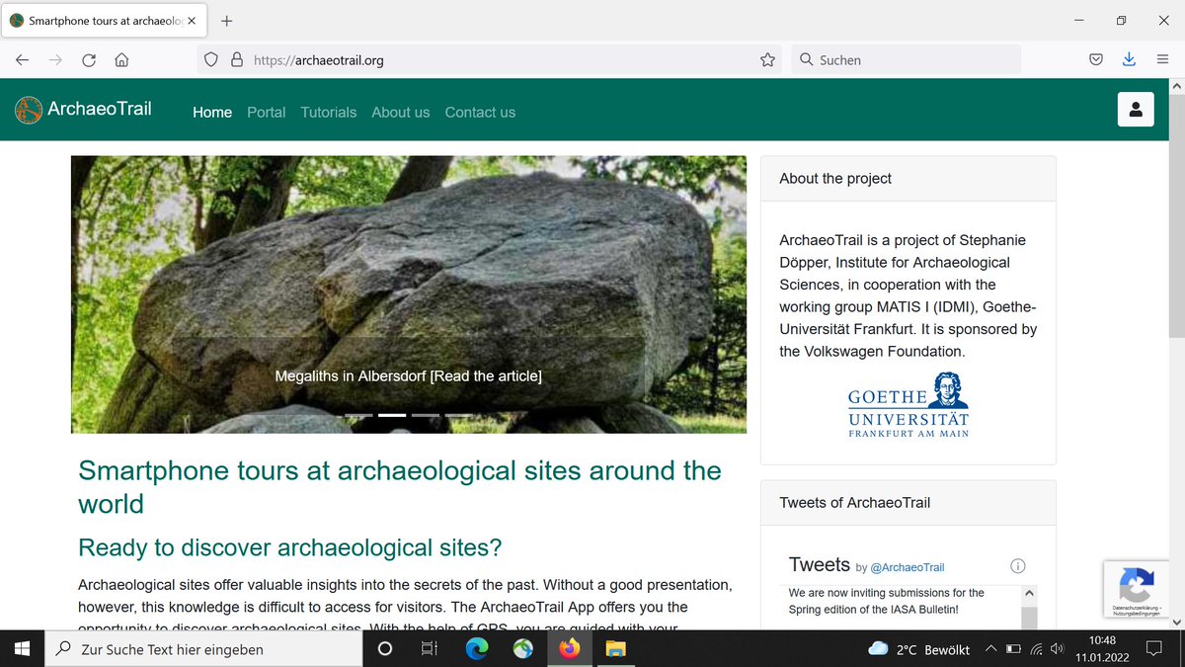Open the Megaliths in Albersdorf article link

(409, 375)
